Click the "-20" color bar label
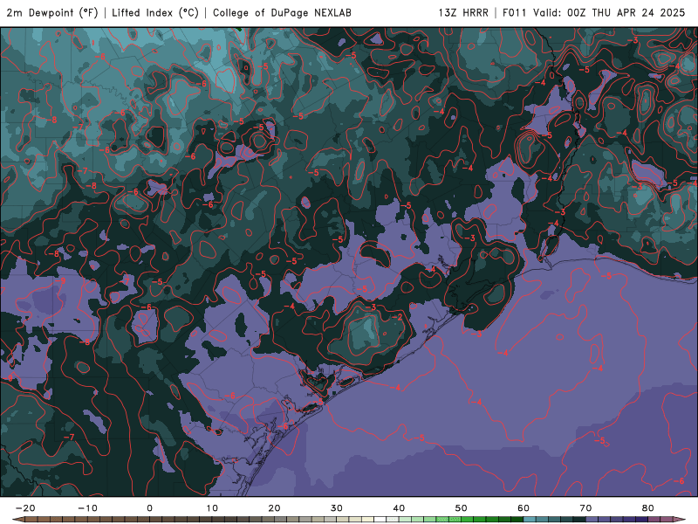This screenshot has width=698, height=524. (25, 508)
